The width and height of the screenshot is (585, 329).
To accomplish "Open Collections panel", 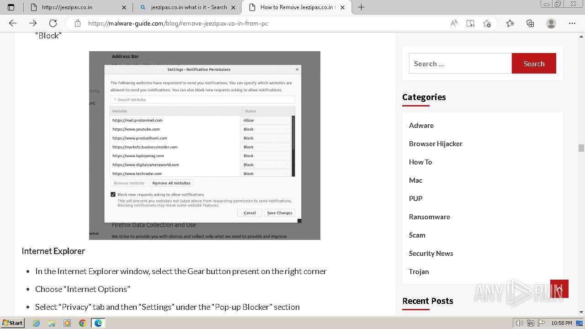I will [x=530, y=23].
